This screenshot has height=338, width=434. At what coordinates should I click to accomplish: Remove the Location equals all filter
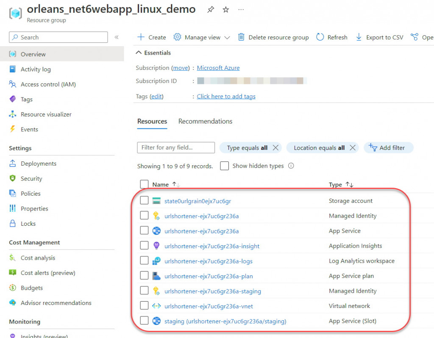coord(353,148)
